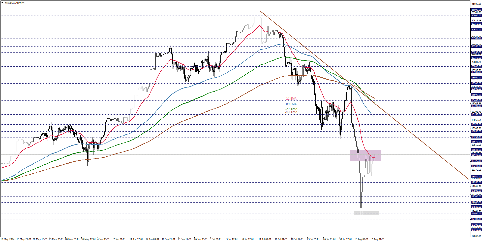Click the 20 May 13:01 time label
The width and height of the screenshot is (483, 242).
coord(40,239)
